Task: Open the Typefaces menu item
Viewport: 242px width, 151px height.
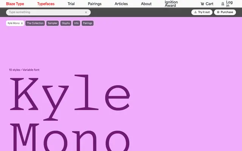Action: coord(46,4)
